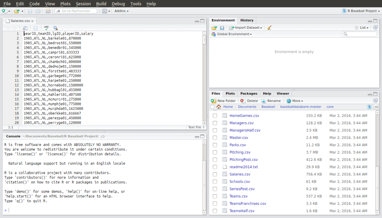Open the R Baseball Project dropdown
Image resolution: width=382 pixels, height=218 pixels.
[361, 11]
